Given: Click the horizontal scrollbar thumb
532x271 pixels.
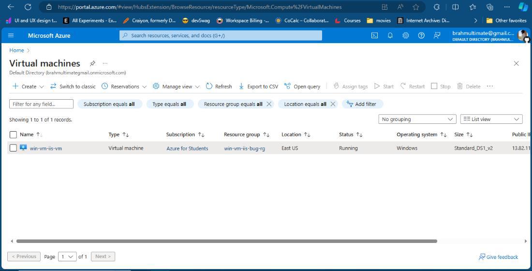Looking at the screenshot, I should [227, 241].
